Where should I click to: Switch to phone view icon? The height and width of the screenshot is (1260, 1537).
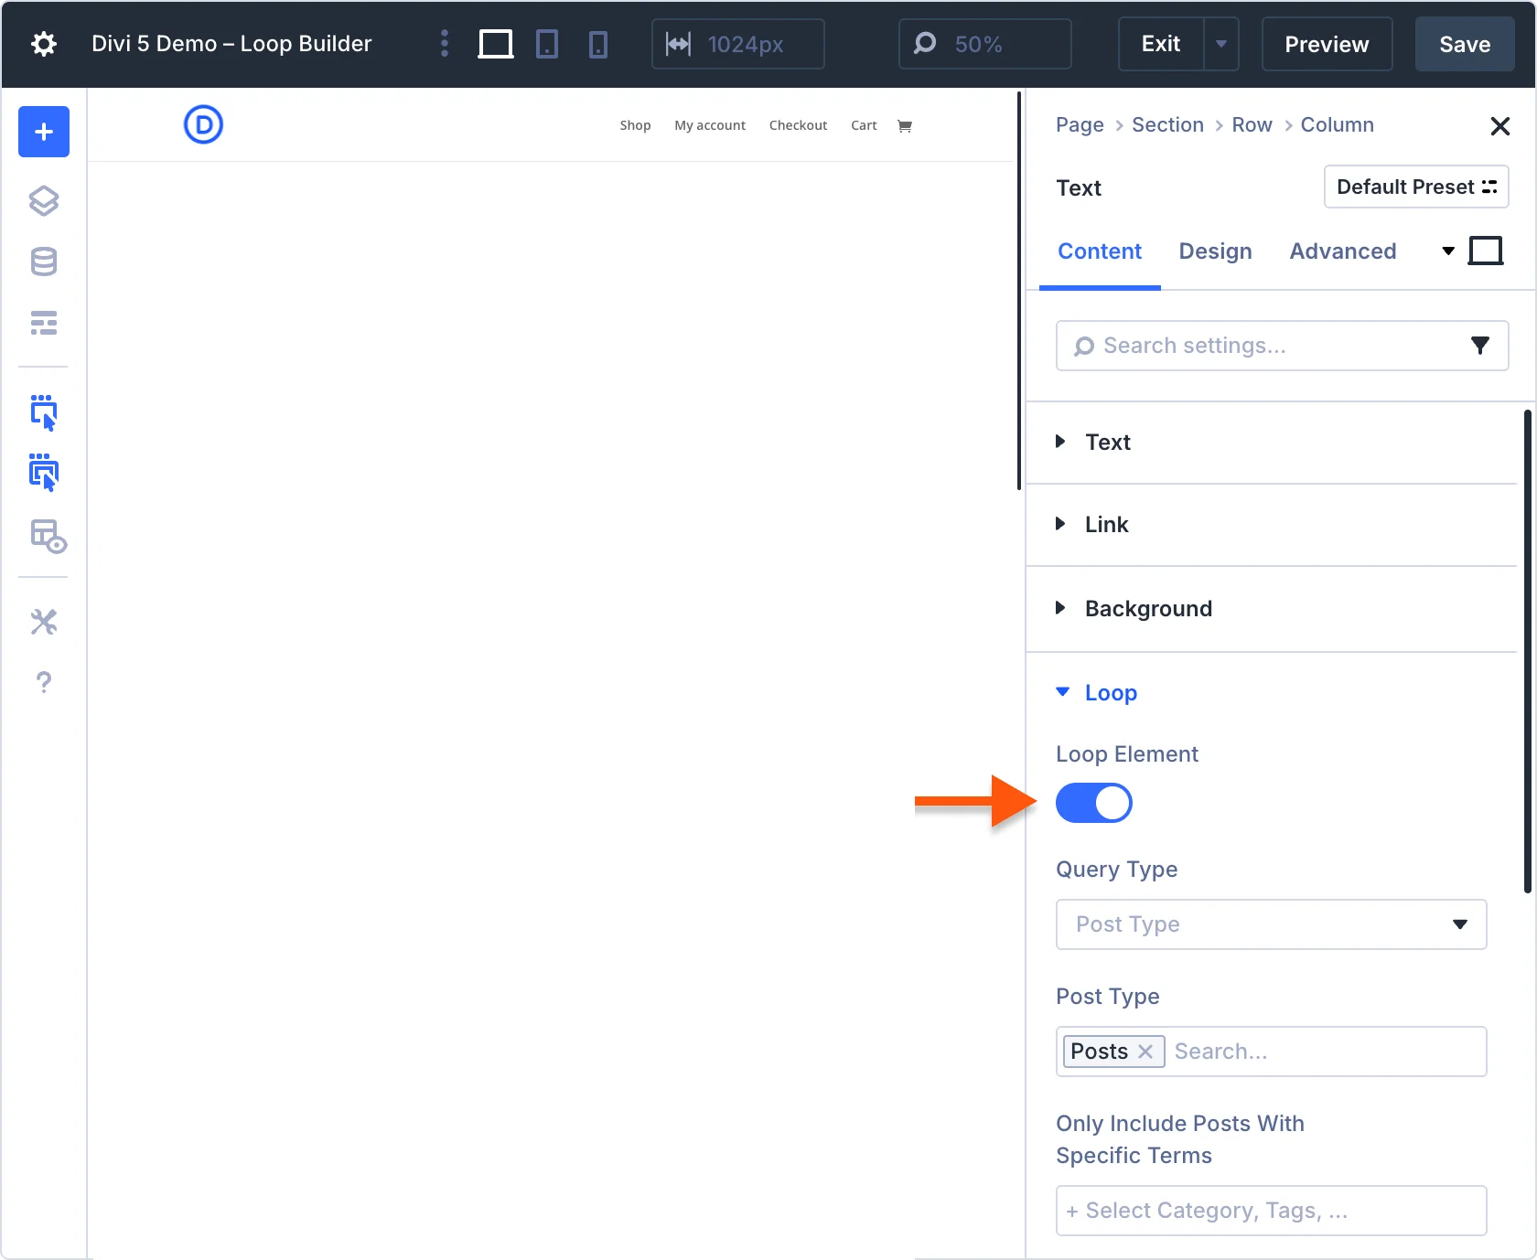(x=597, y=44)
